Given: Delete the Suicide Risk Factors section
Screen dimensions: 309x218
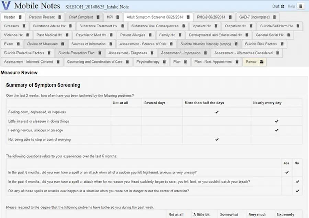Looking at the screenshot, I should pos(282,44).
